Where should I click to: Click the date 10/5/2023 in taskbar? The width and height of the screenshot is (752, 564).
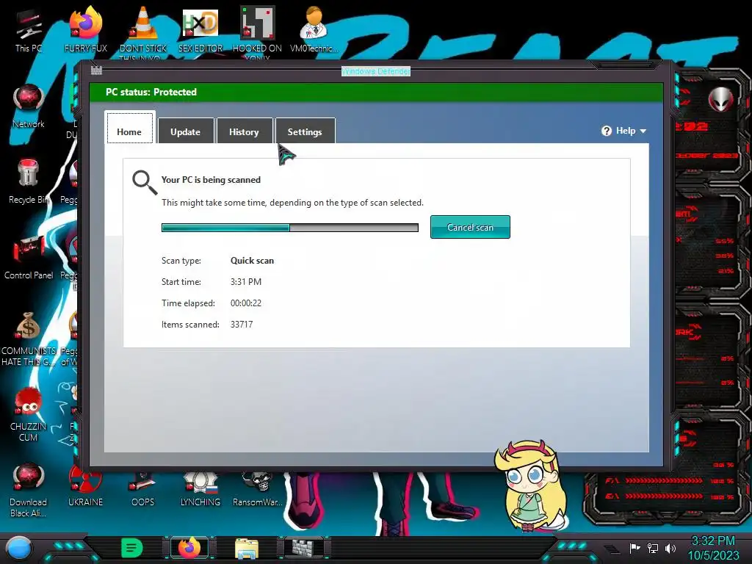(x=713, y=555)
